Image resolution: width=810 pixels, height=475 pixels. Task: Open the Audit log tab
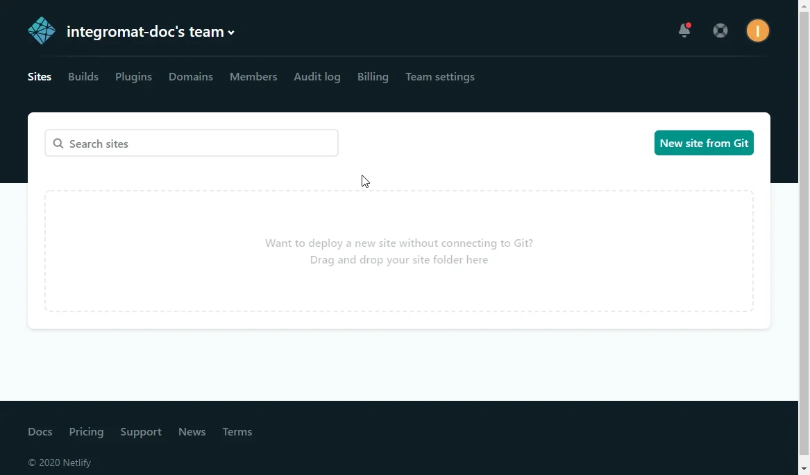pos(317,76)
